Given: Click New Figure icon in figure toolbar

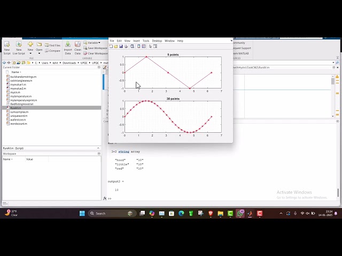Looking at the screenshot, I should [x=111, y=46].
